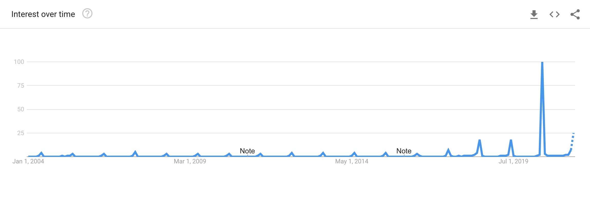Click the Jan 1, 2004 axis label
This screenshot has width=590, height=199.
pyautogui.click(x=28, y=161)
